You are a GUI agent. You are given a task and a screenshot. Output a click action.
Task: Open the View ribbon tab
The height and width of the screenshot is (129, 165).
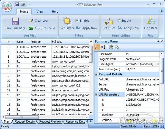(40, 12)
